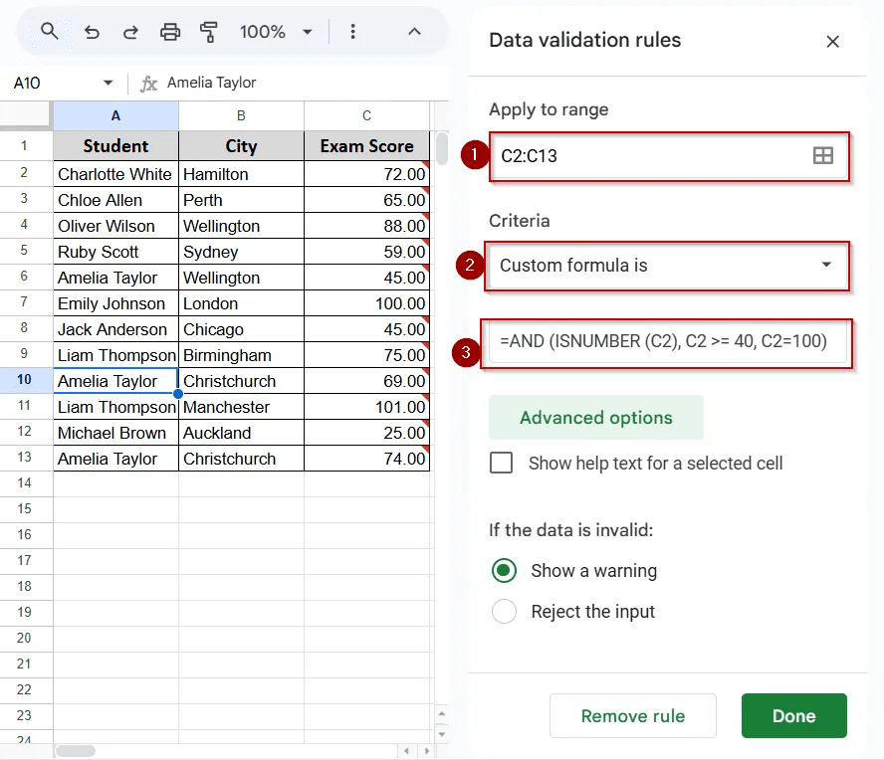The width and height of the screenshot is (884, 760).
Task: Select the Charlotte White cell
Action: point(115,174)
